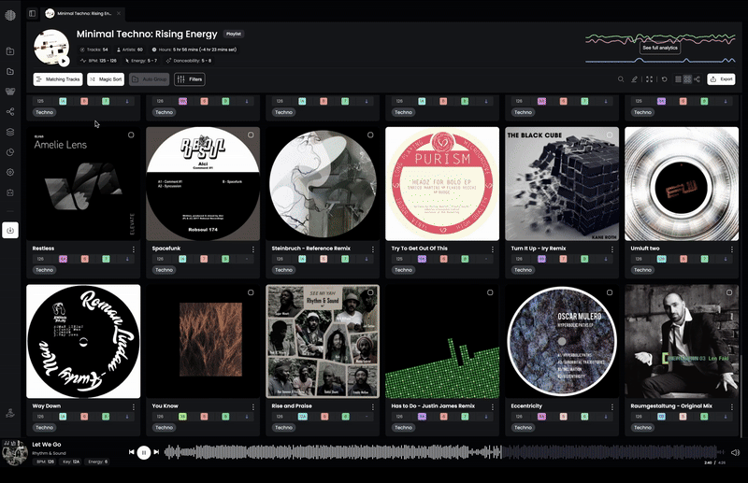
Task: Select the Restless track checkbox
Action: coord(131,135)
